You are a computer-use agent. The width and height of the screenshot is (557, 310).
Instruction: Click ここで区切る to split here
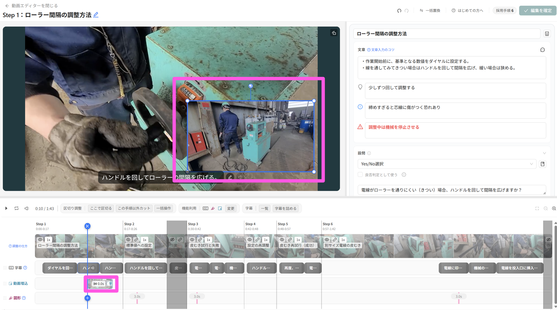101,208
